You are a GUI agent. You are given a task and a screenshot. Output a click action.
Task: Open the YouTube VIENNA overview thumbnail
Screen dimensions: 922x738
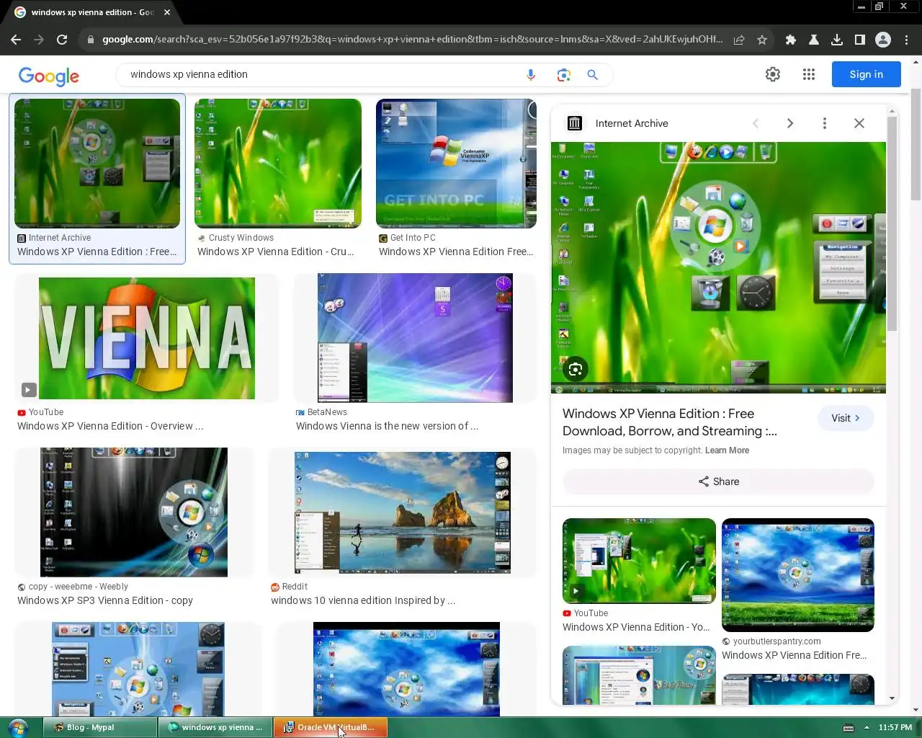(147, 338)
